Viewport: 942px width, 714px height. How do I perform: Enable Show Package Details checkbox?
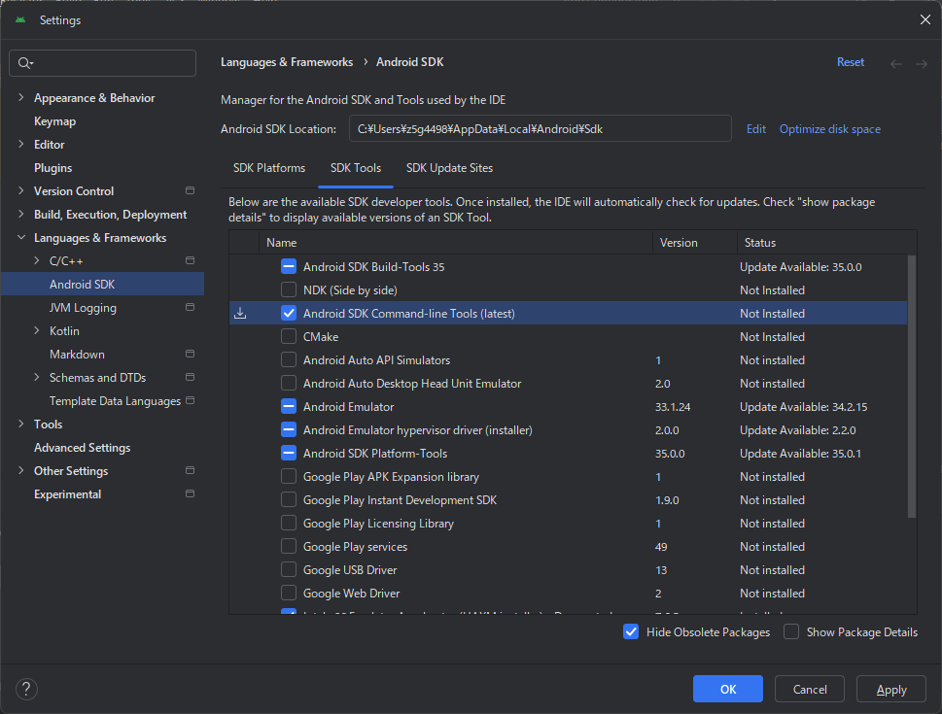791,631
